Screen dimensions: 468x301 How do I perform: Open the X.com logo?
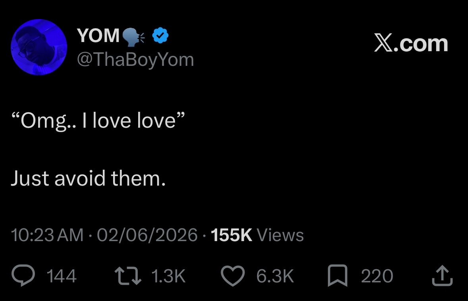coord(411,44)
